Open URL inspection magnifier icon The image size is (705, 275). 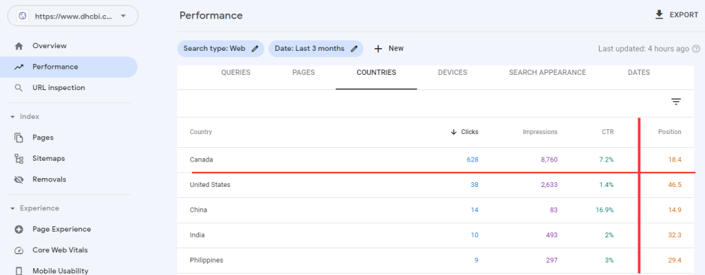[19, 88]
